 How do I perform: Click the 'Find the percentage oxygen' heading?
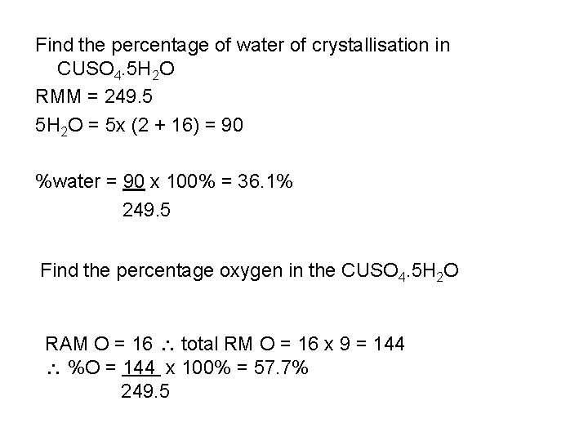(x=188, y=271)
